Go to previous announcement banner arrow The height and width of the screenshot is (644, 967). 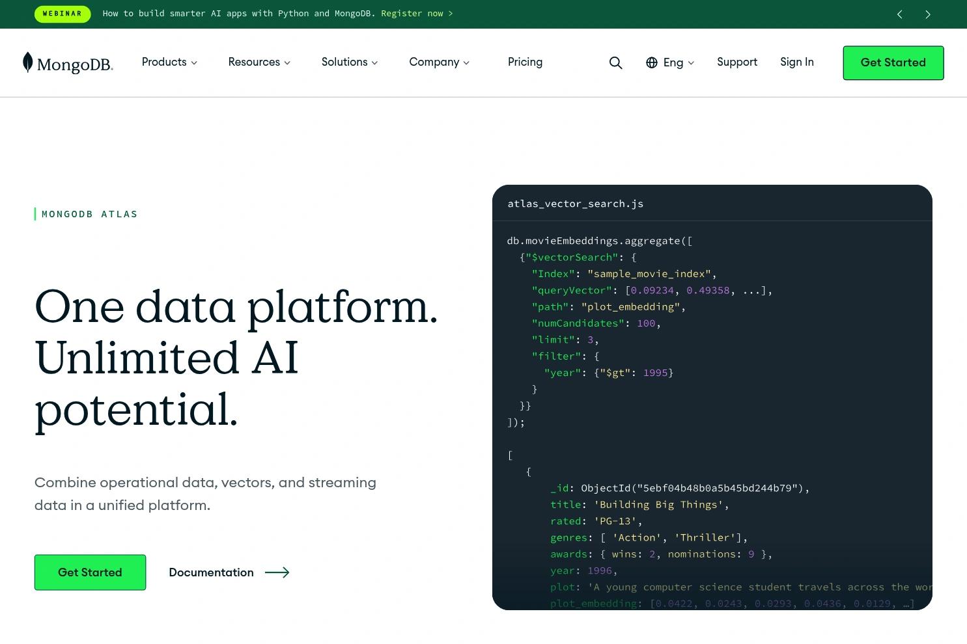click(899, 14)
